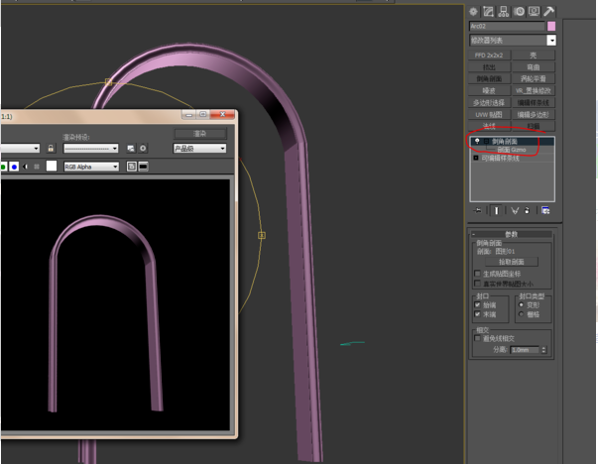Screen dimensions: 598x464
Task: Open the Hierarchy command panel tab
Action: tap(504, 12)
